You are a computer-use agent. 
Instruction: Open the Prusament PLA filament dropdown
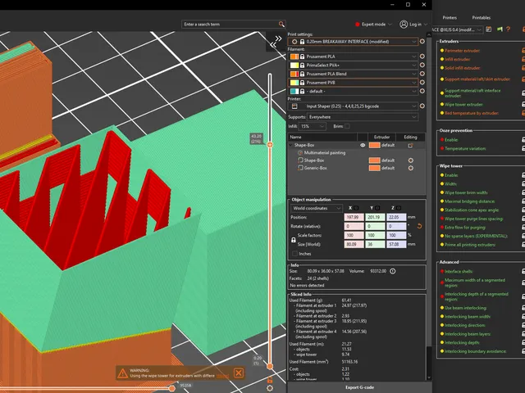(353, 56)
